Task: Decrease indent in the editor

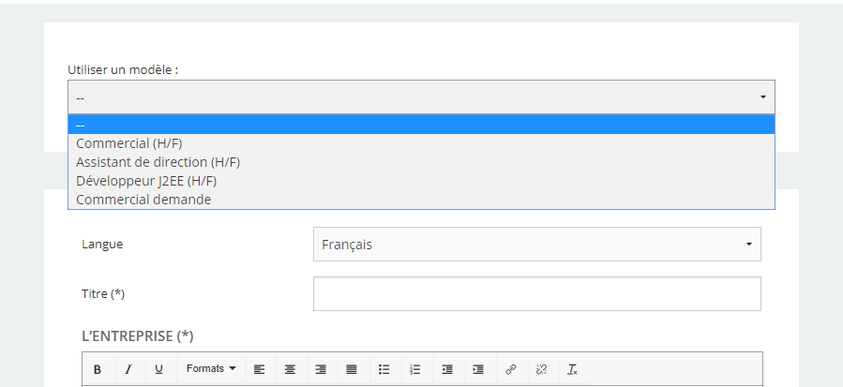Action: [x=447, y=369]
